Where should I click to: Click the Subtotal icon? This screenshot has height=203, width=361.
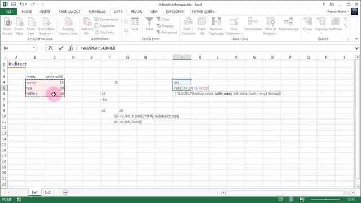(x=335, y=24)
